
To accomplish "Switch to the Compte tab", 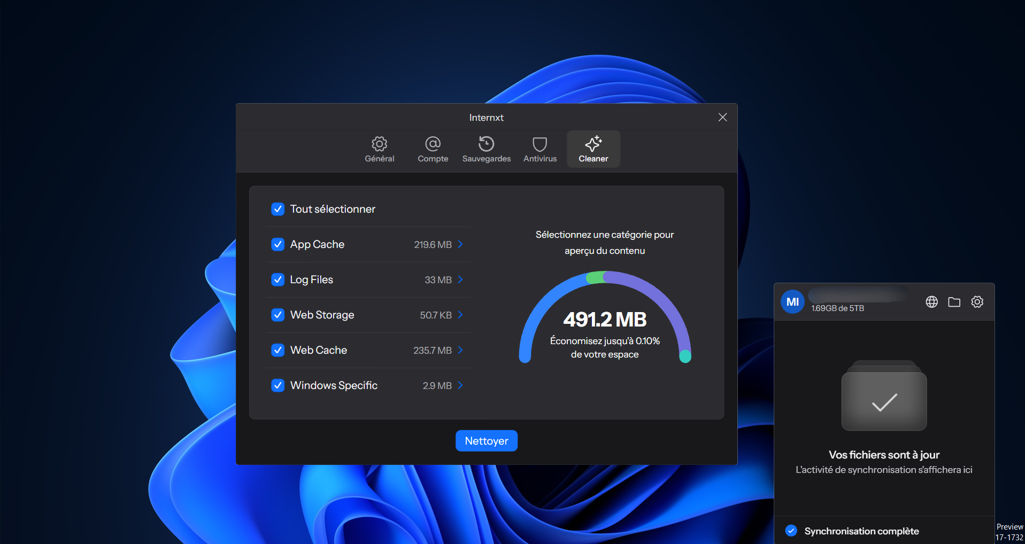I will [433, 149].
